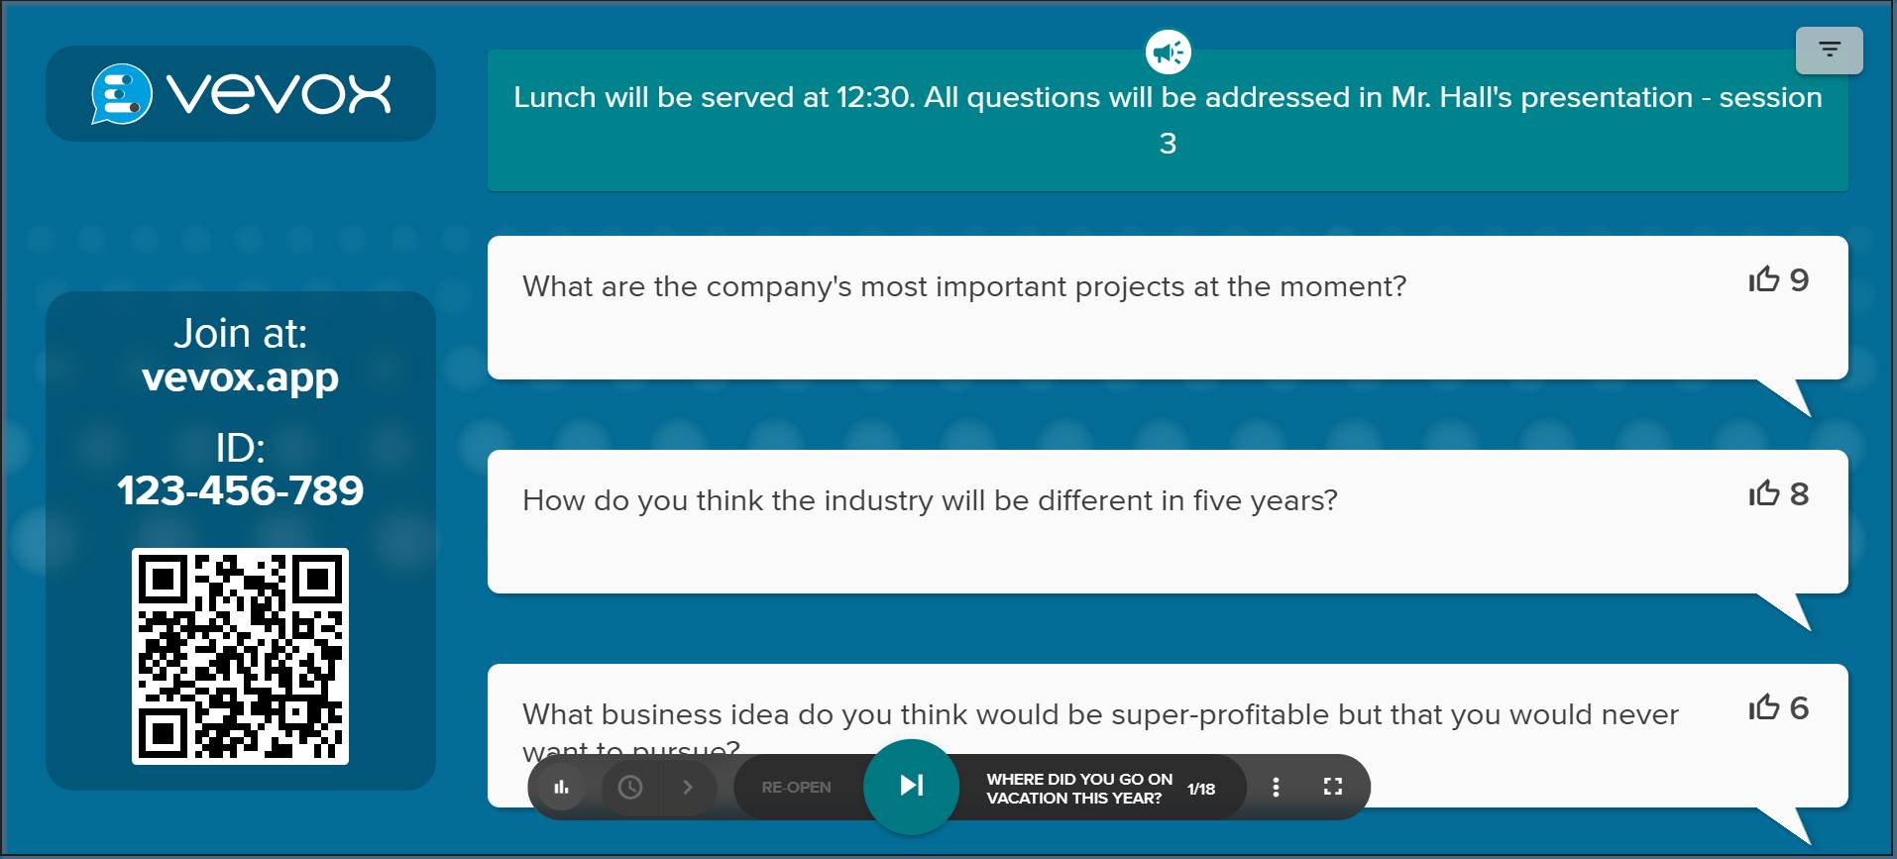1897x859 pixels.
Task: Click the vevox.app join link
Action: pos(241,378)
